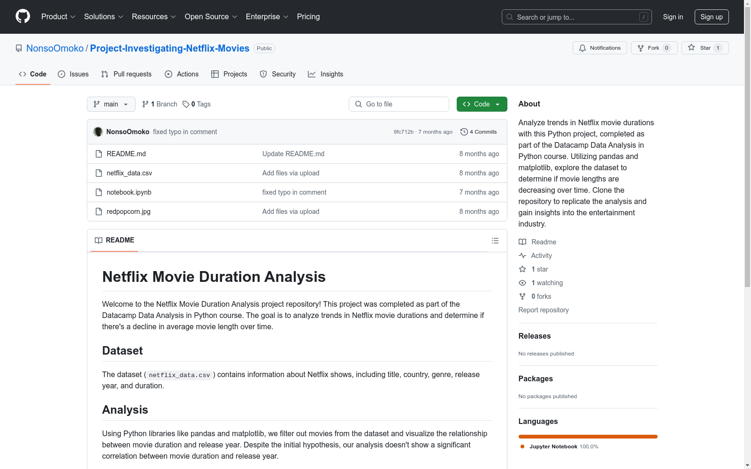
Task: Click the book icon beside Readme
Action: click(x=522, y=242)
